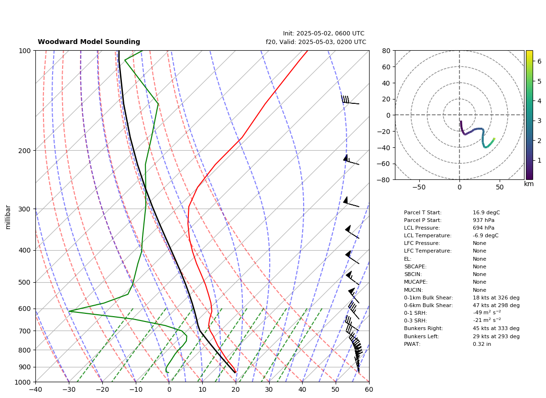The image size is (546, 398).
Task: Click the None value beside EL
Action: tap(479, 259)
